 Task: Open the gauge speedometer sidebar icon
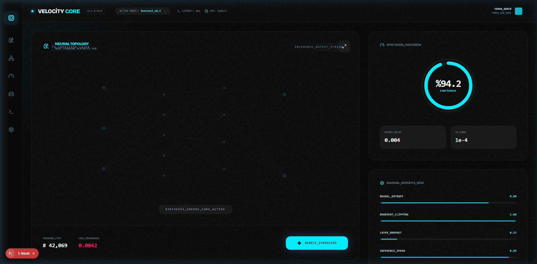[11, 76]
